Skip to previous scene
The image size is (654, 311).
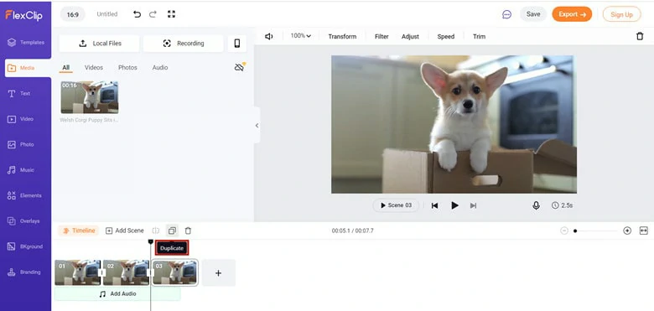[434, 205]
